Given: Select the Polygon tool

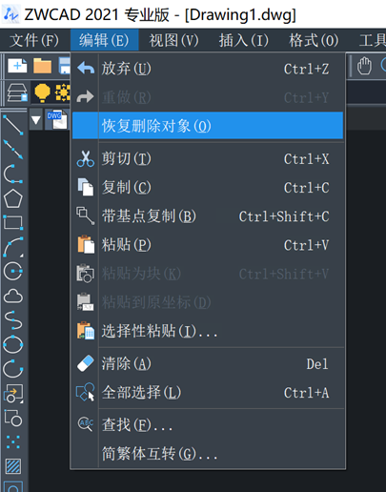Looking at the screenshot, I should (x=13, y=199).
